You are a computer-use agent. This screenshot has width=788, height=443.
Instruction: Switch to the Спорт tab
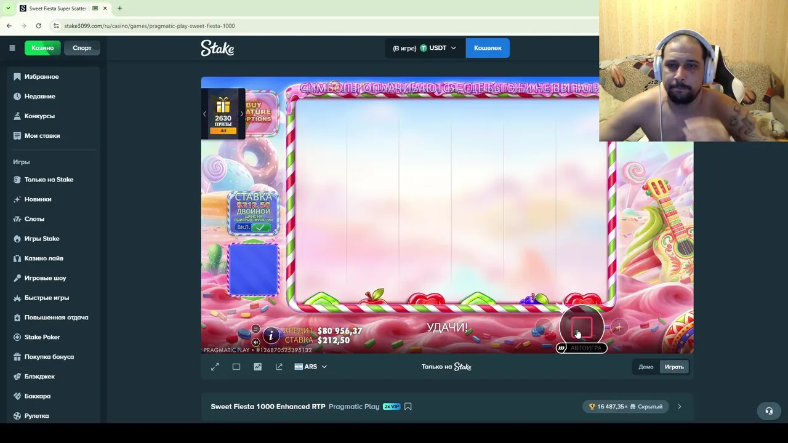click(x=82, y=48)
